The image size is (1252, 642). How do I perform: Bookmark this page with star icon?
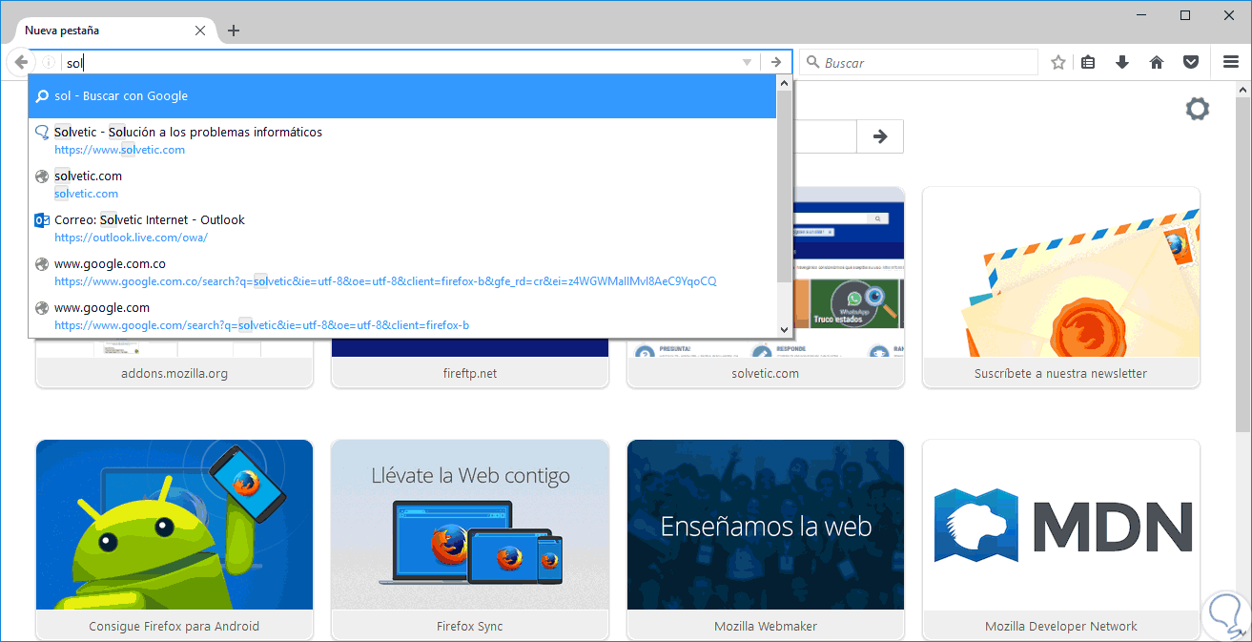tap(1057, 62)
